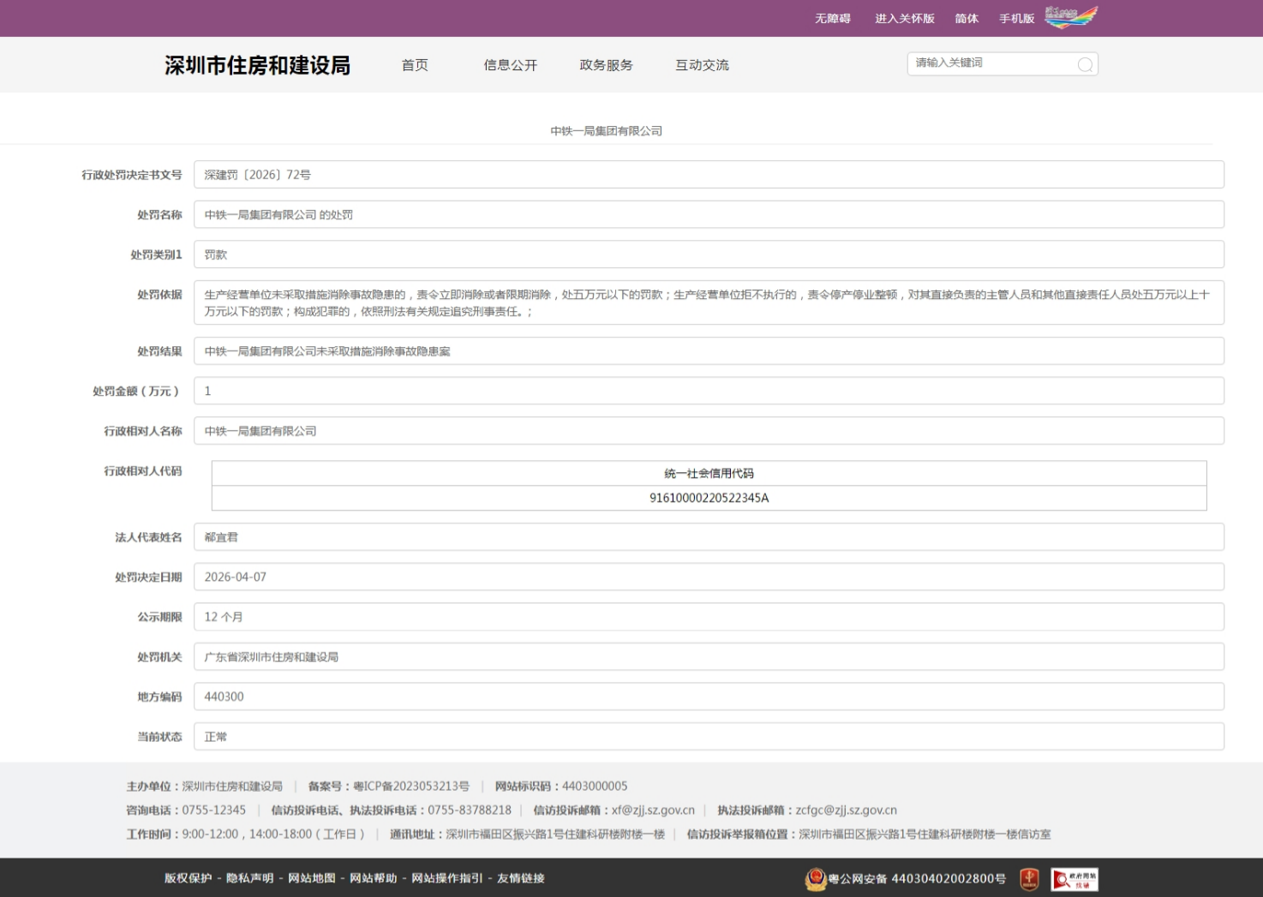Open 隐私声明 privacy statement
The height and width of the screenshot is (897, 1263).
(x=249, y=878)
